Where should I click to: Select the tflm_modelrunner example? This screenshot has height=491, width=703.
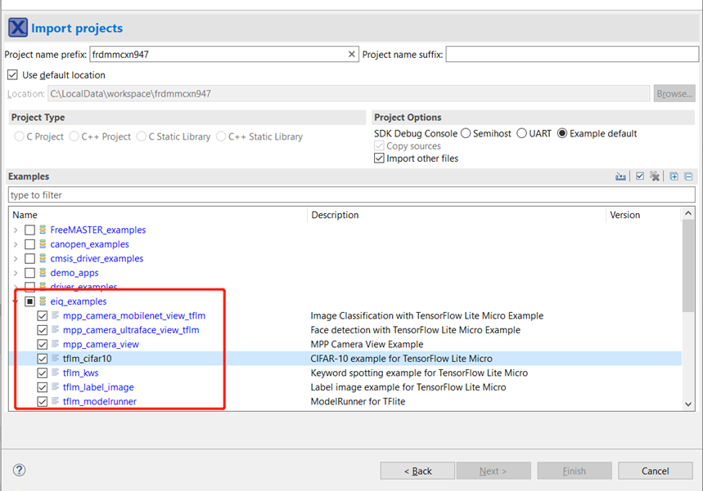(100, 402)
